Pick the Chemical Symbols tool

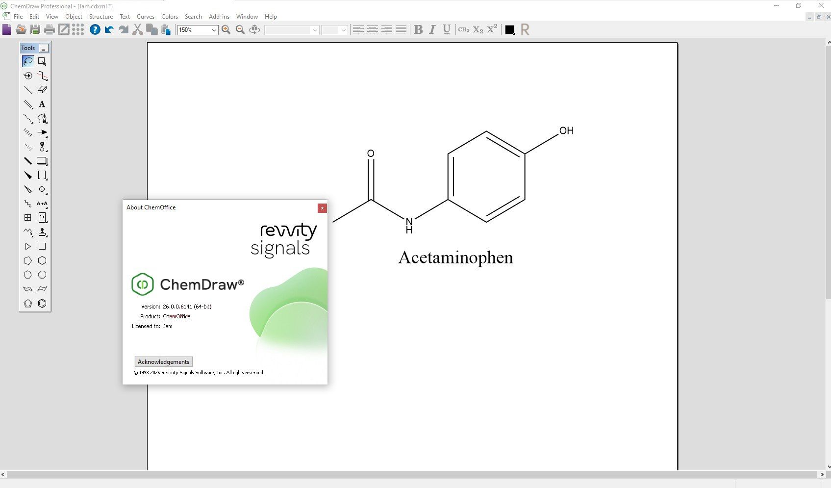click(x=42, y=189)
